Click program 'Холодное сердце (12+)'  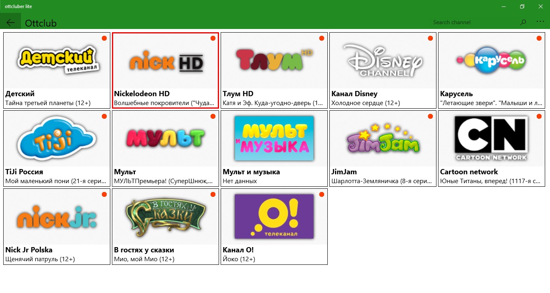pos(366,103)
